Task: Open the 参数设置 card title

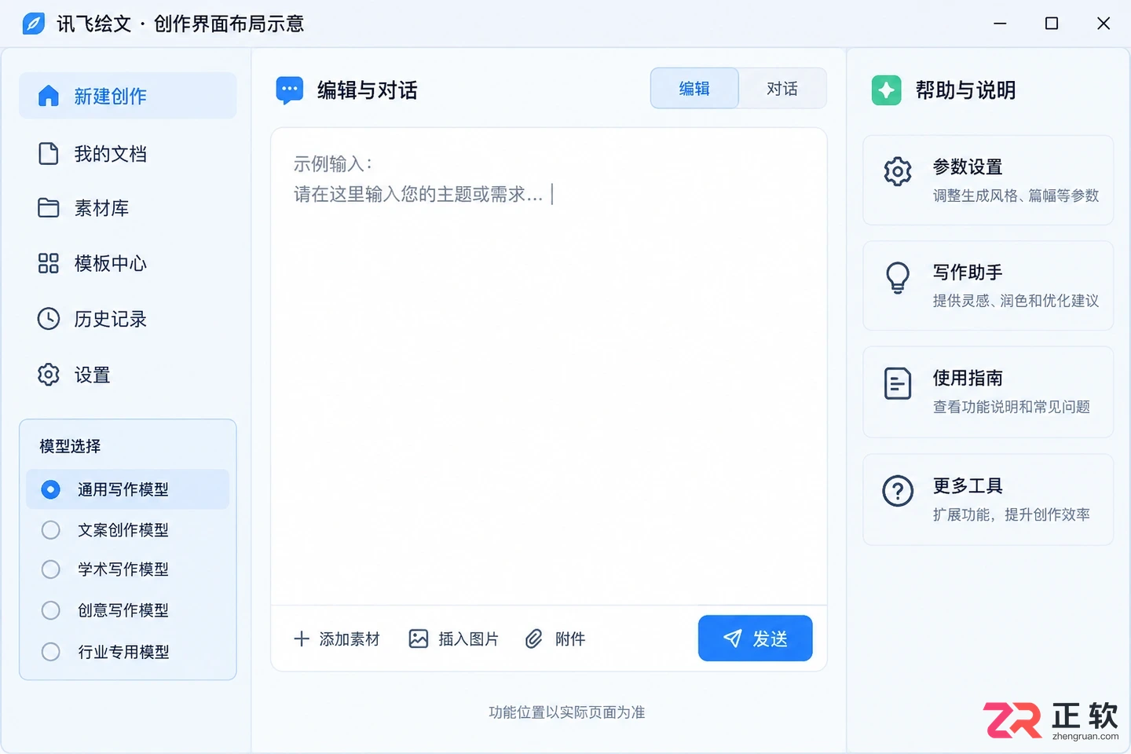Action: tap(968, 167)
